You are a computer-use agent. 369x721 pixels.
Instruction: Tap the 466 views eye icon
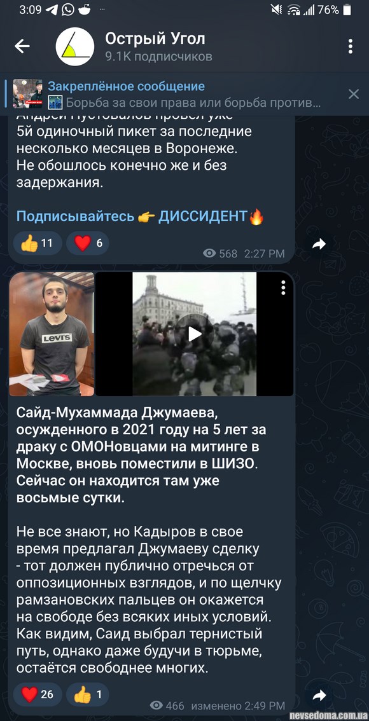157,705
